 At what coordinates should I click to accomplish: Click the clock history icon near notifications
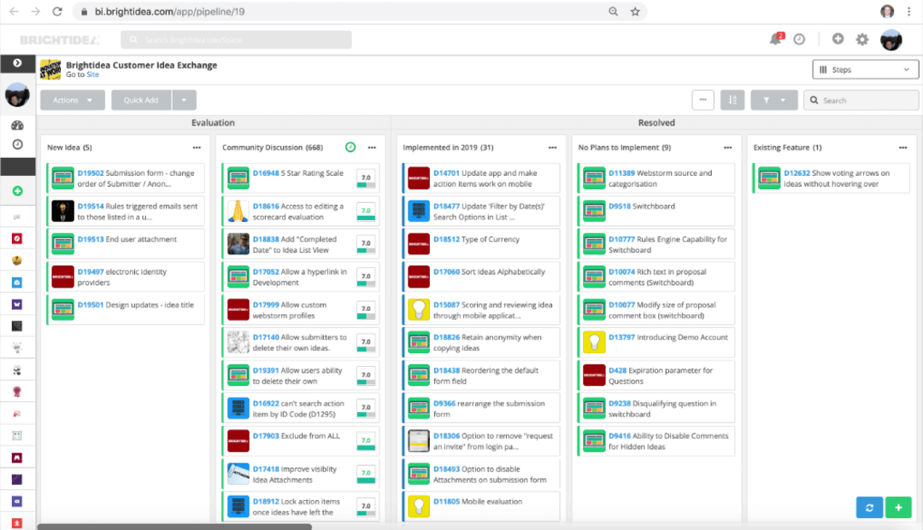798,38
